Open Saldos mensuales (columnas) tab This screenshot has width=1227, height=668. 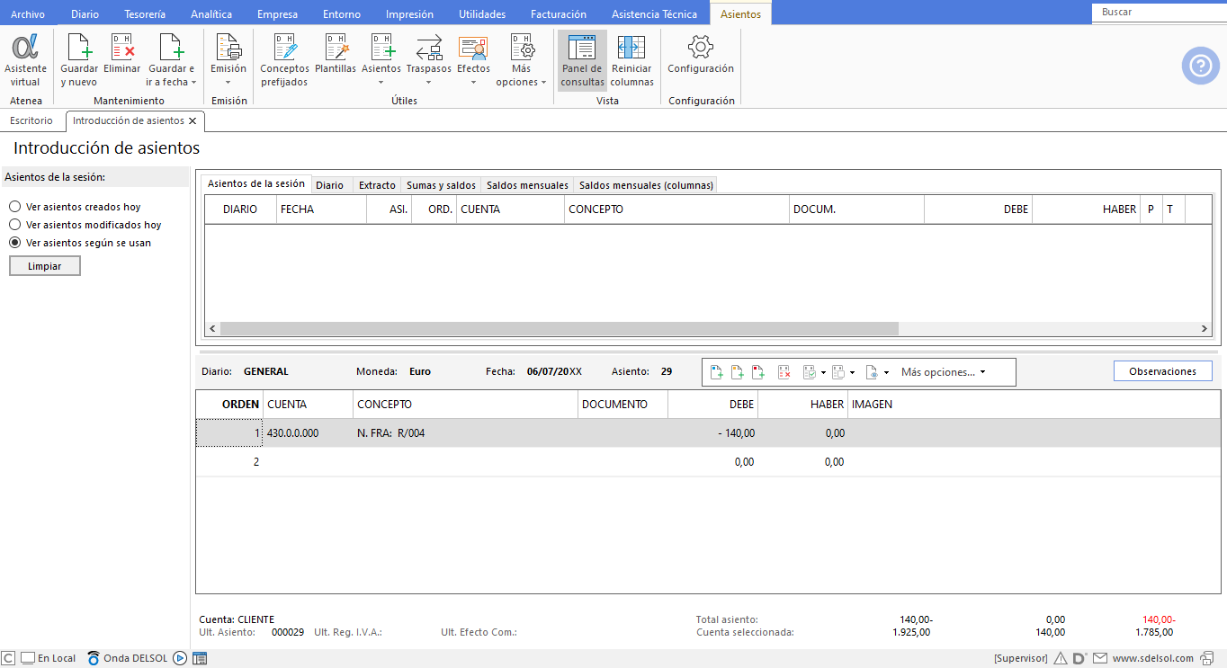pos(646,185)
